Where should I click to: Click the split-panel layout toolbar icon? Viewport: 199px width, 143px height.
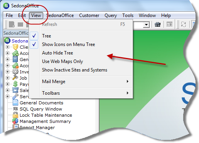pyautogui.click(x=169, y=24)
